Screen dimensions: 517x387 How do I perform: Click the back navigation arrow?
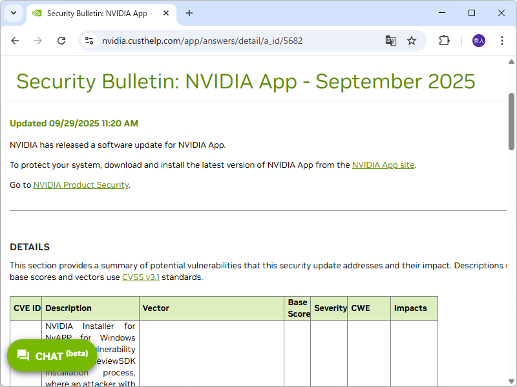15,41
